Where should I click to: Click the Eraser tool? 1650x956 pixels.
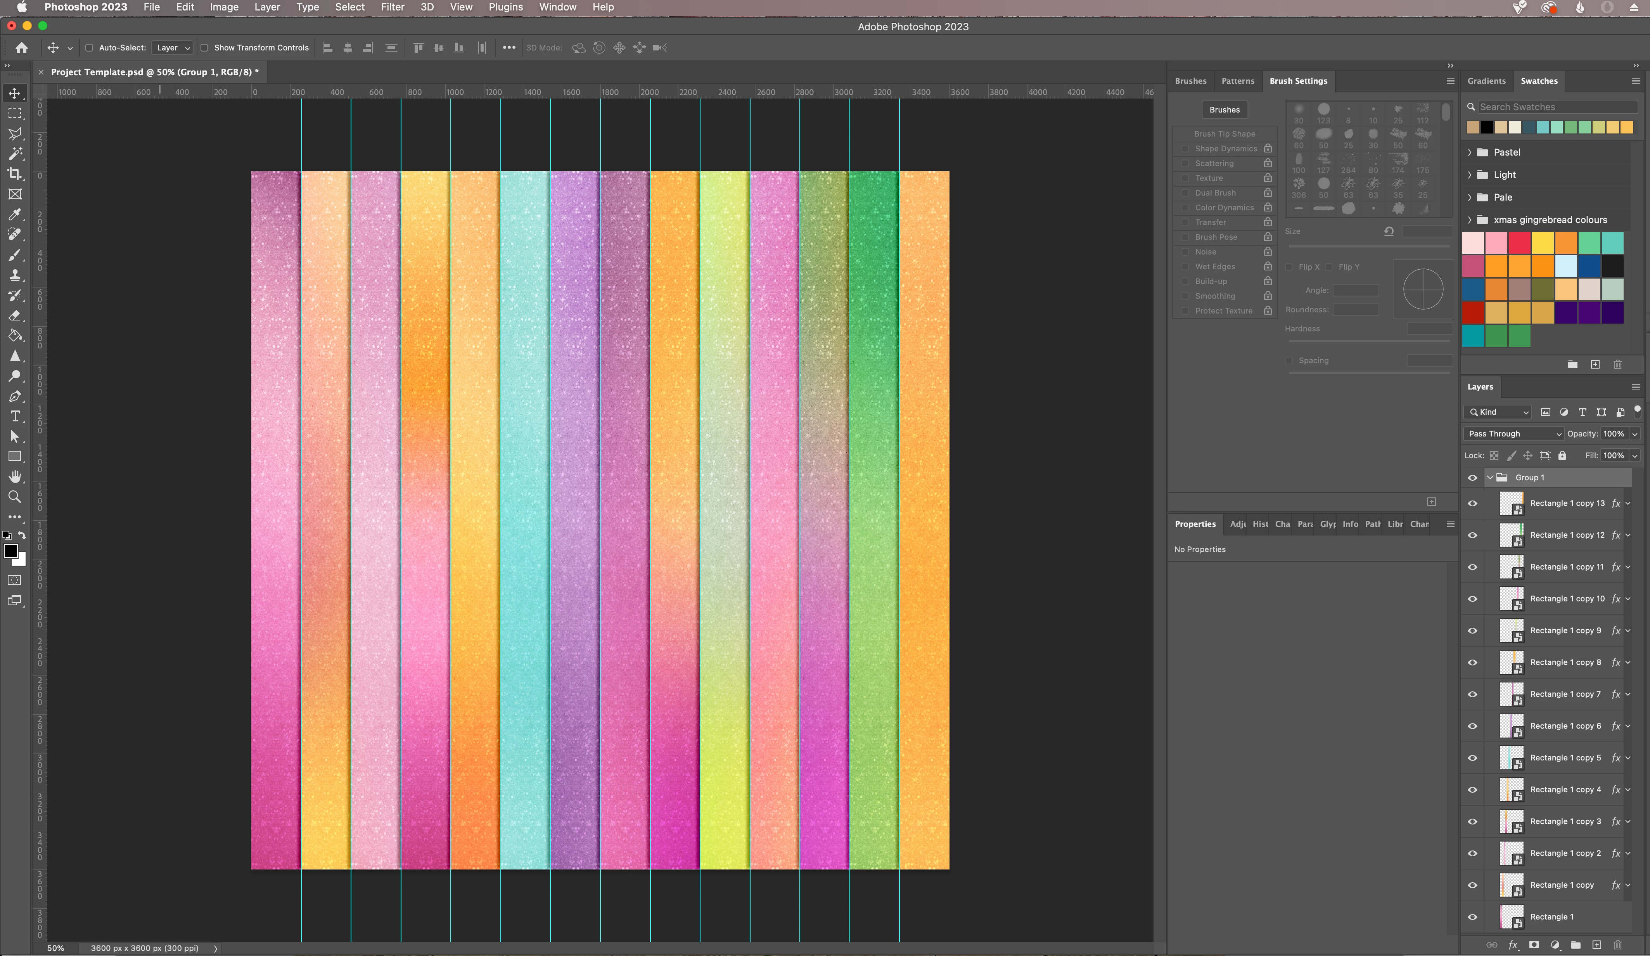(14, 315)
